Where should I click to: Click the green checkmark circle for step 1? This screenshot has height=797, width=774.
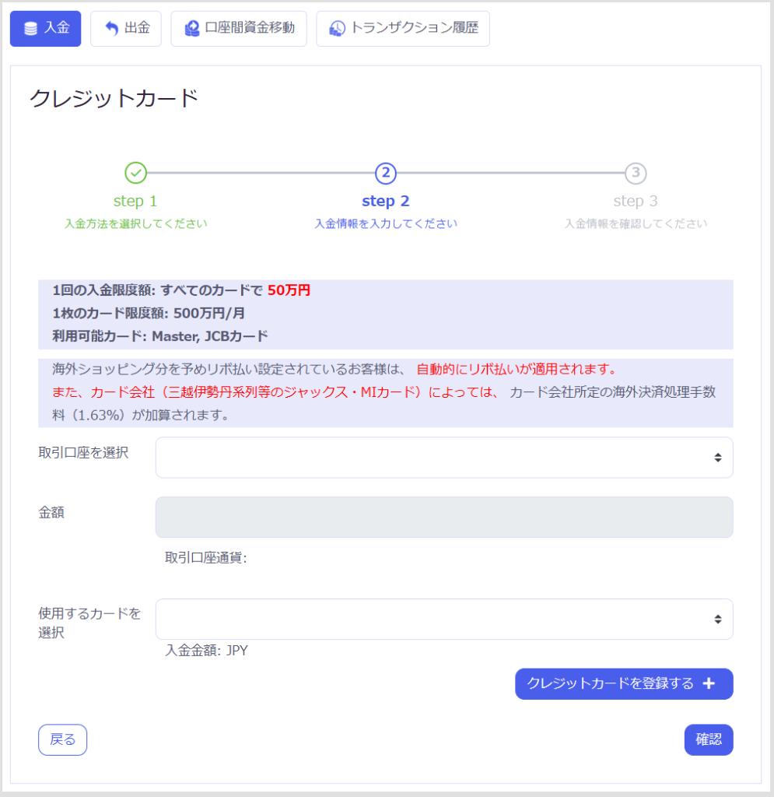[135, 172]
